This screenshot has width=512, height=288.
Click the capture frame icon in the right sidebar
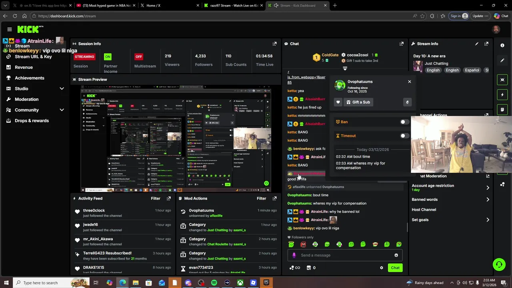click(x=502, y=80)
